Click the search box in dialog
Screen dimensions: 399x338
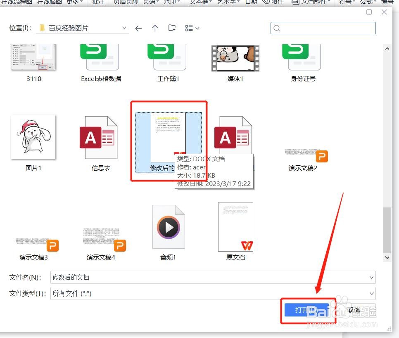[323, 28]
